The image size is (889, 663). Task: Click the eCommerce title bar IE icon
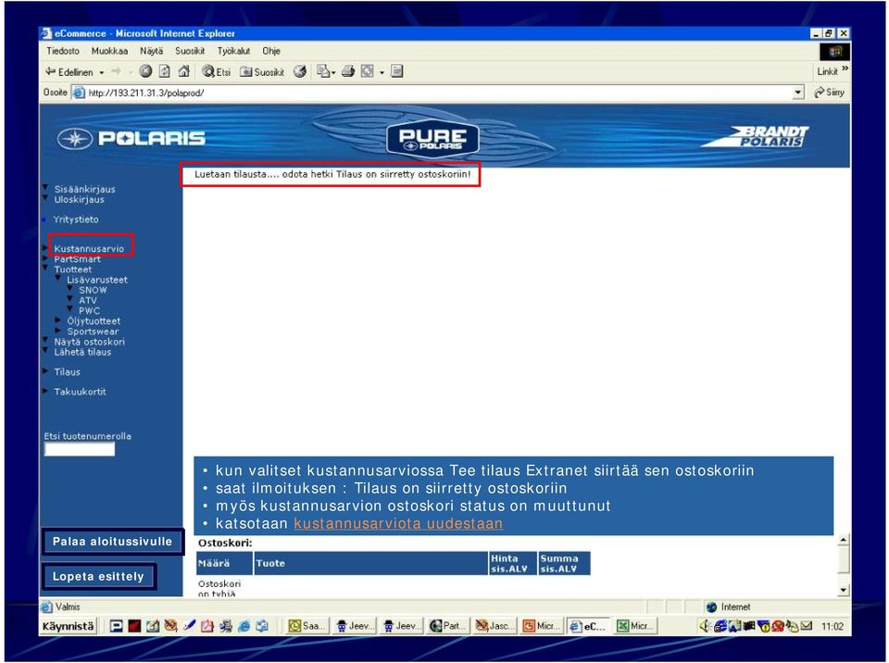[x=46, y=33]
